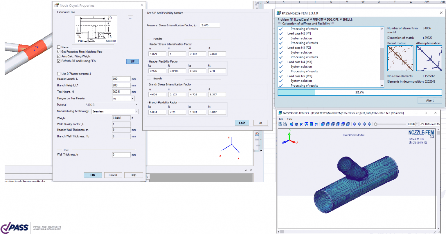Click the colored mesh display icon
This screenshot has height=234, width=446.
312,124
